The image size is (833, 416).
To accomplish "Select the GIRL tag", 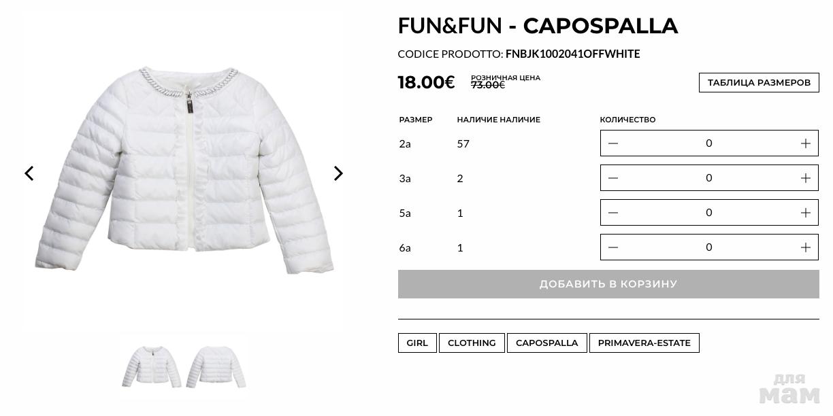I will (417, 343).
